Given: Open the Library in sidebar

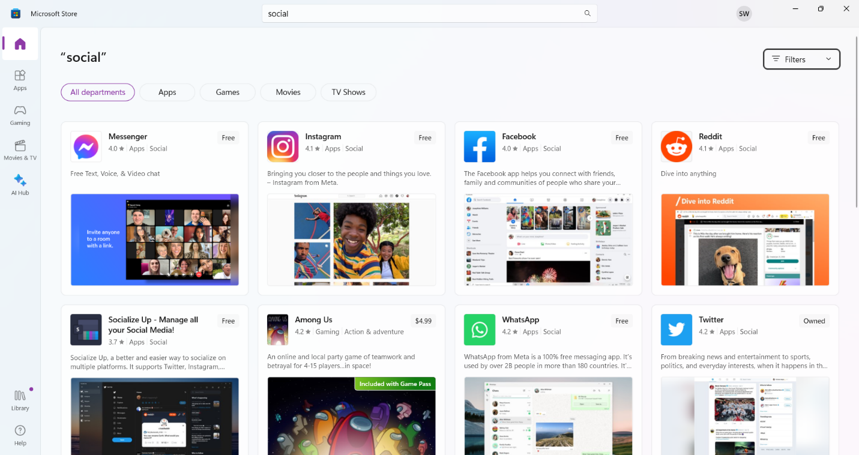Looking at the screenshot, I should click(20, 400).
